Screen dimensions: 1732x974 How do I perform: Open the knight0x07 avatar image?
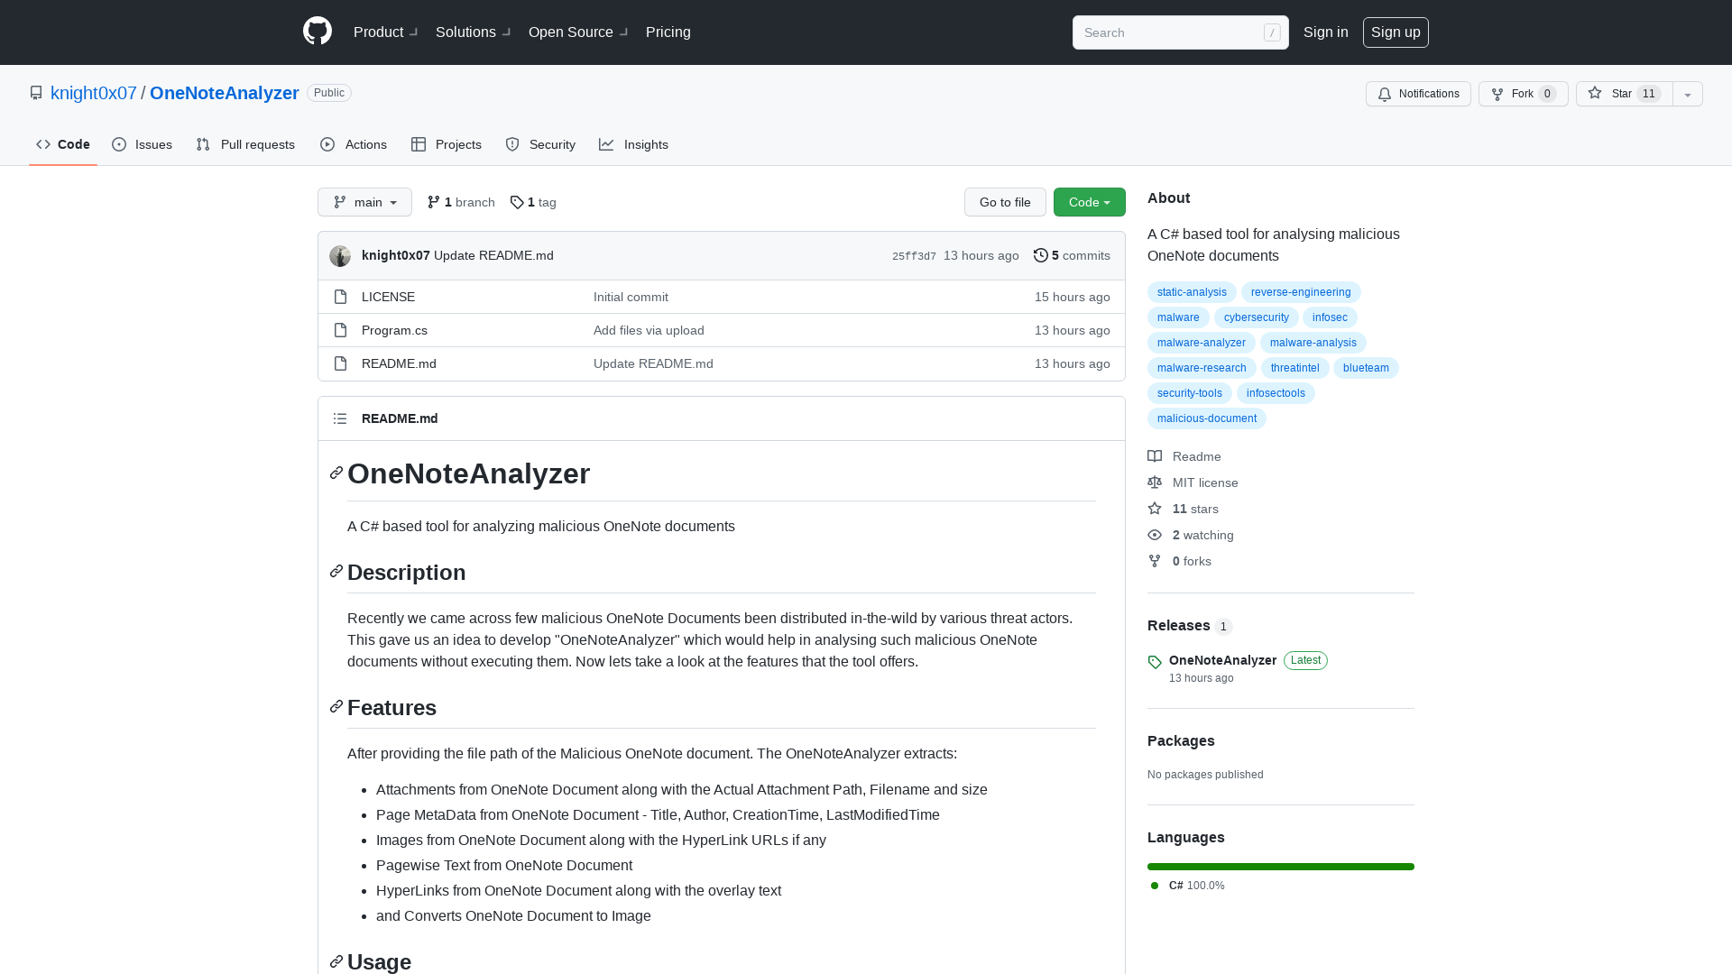tap(340, 256)
